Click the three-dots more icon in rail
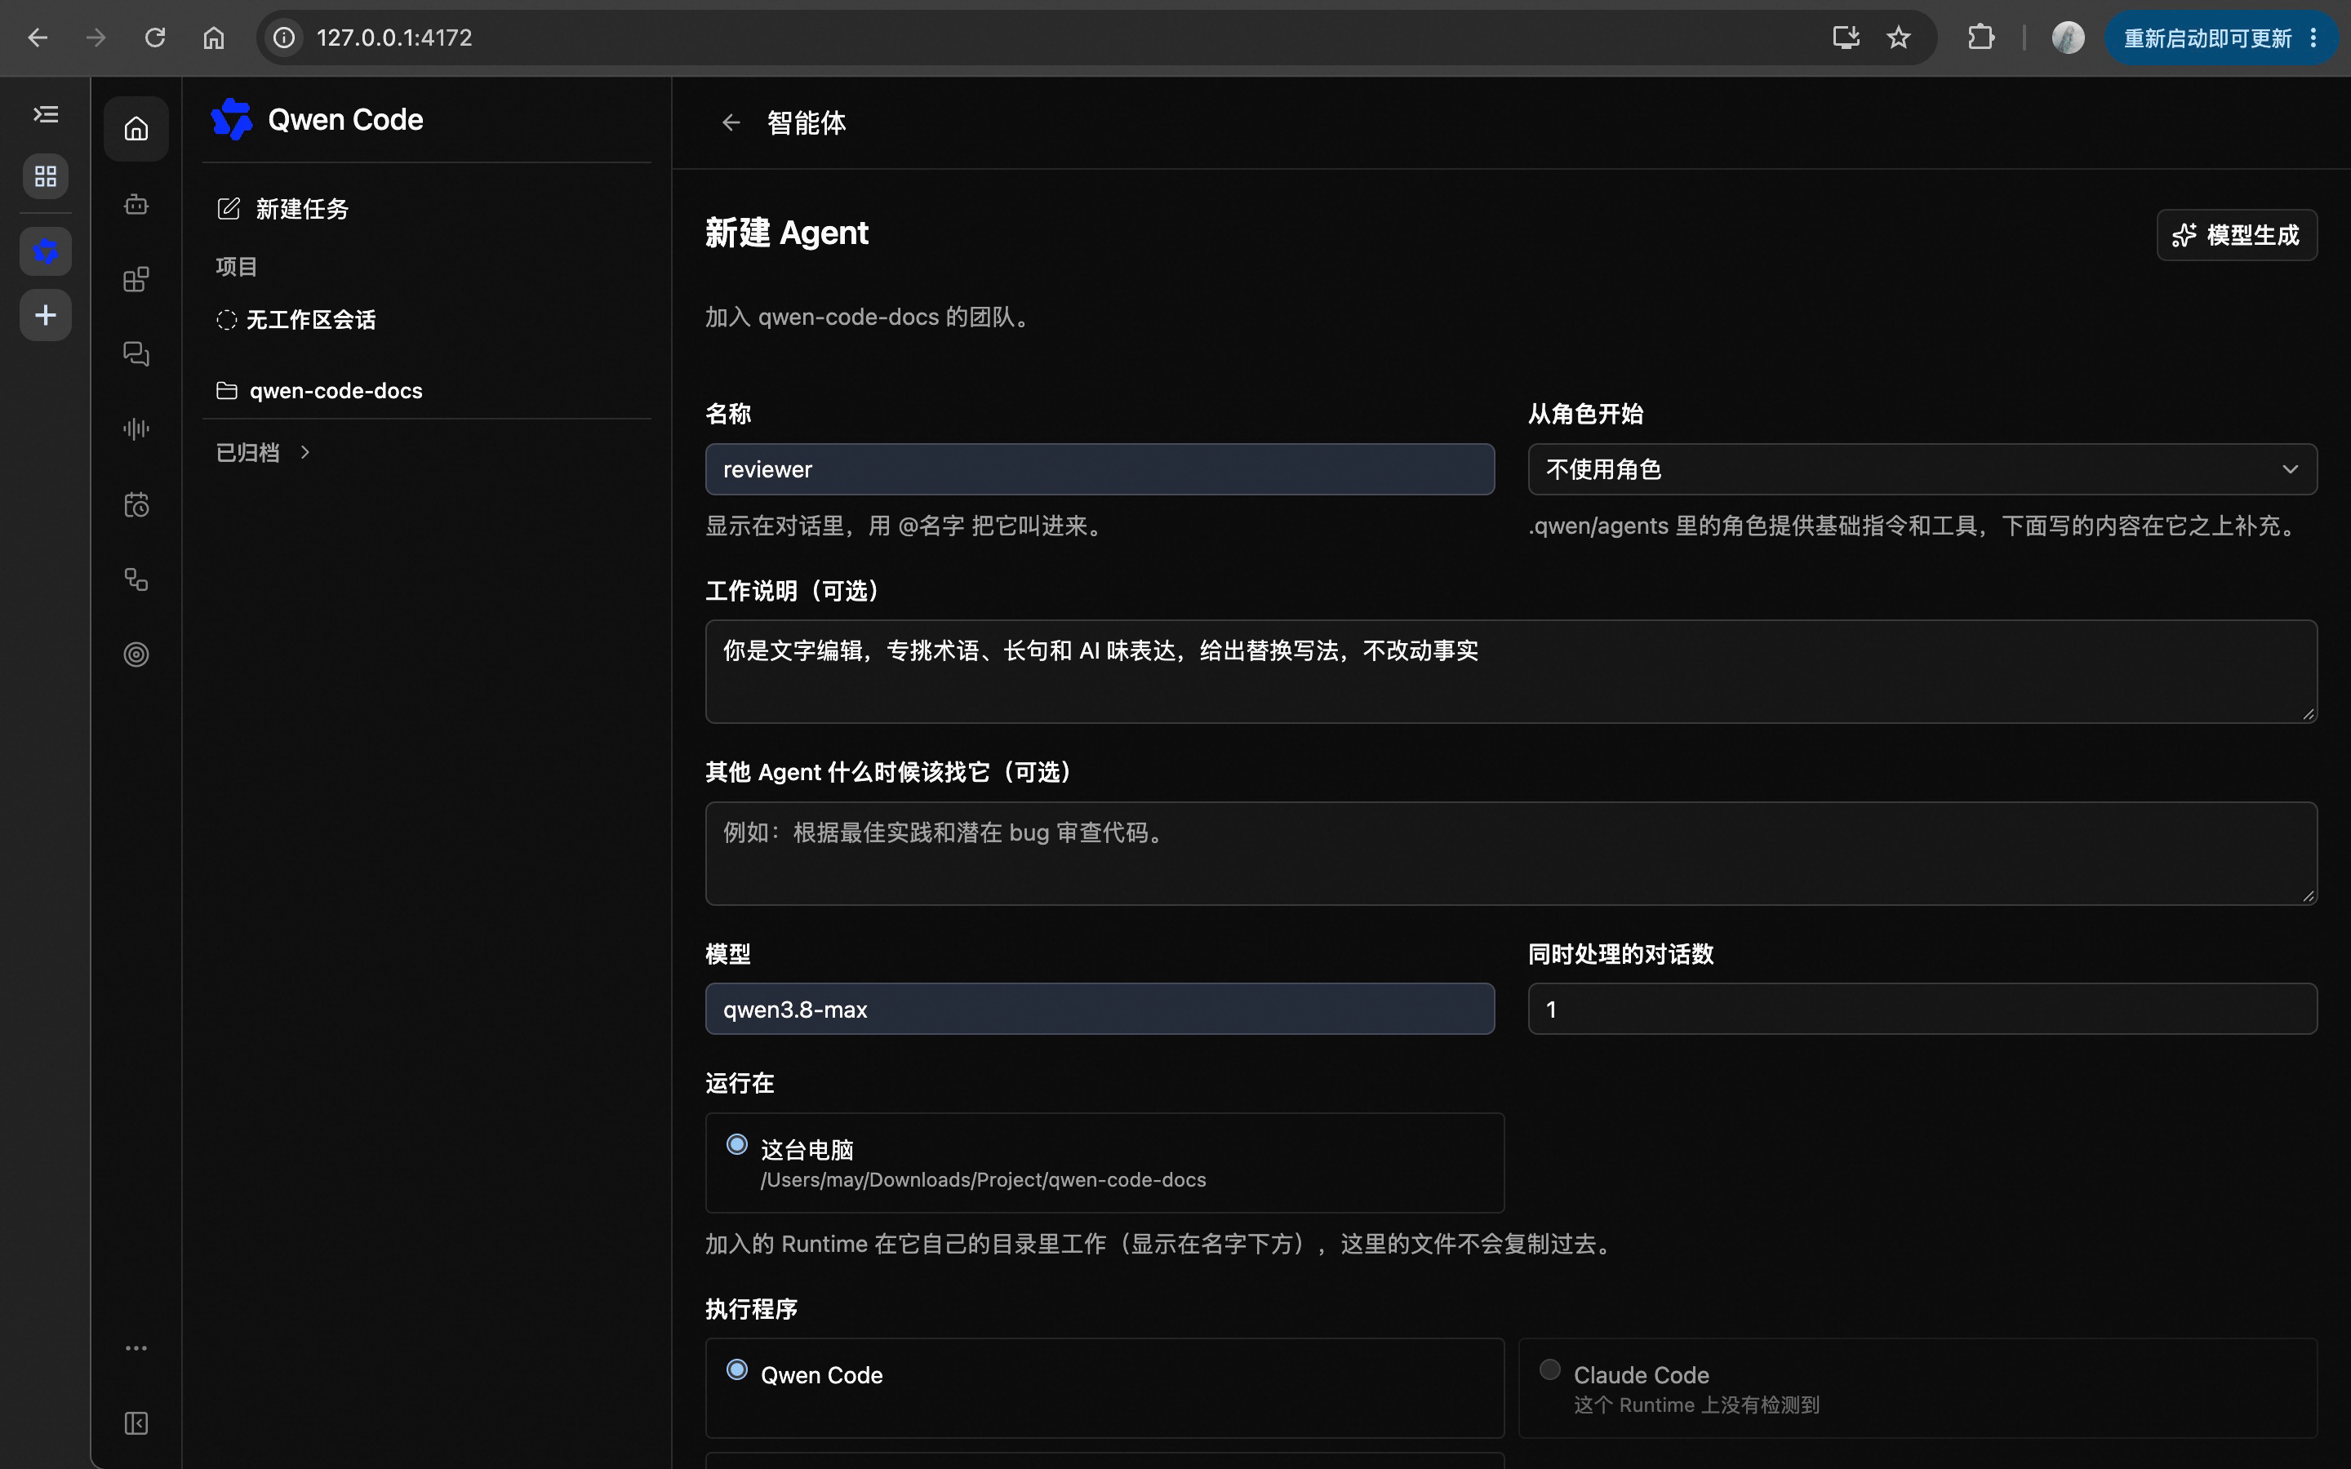This screenshot has height=1469, width=2351. click(x=136, y=1347)
